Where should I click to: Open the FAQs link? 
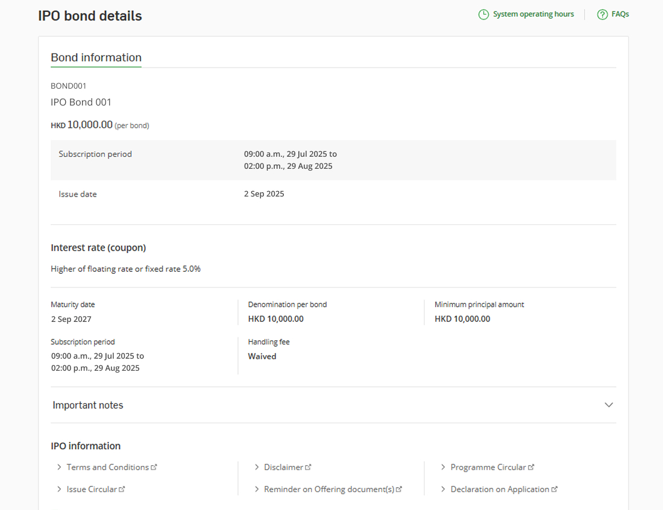point(620,14)
